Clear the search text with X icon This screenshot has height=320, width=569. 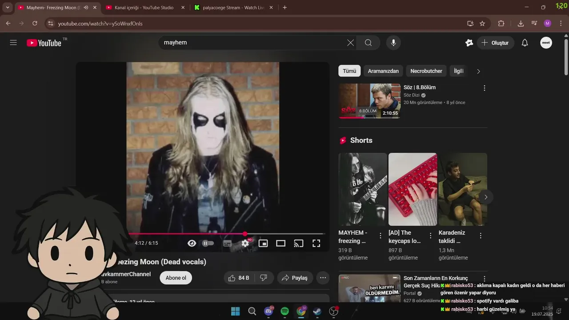pyautogui.click(x=350, y=43)
